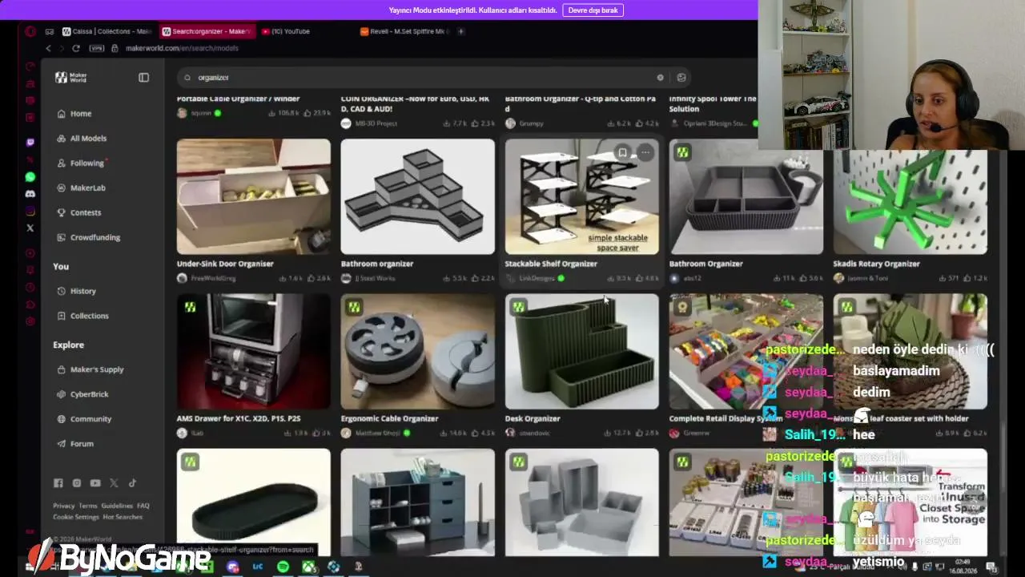Open the Ergonomic Cable Organizer title link
The image size is (1025, 577).
coord(389,418)
